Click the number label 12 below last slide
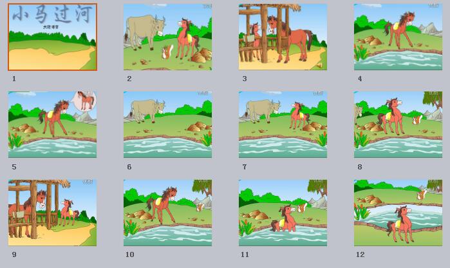The height and width of the screenshot is (268, 450). 361,254
